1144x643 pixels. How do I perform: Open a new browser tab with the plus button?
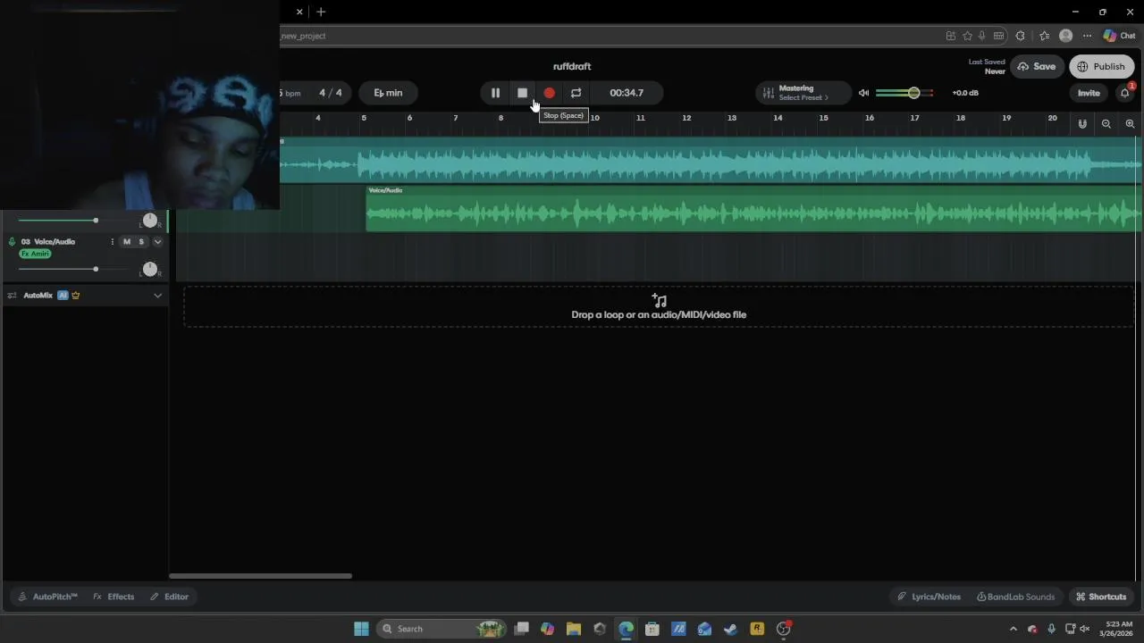pyautogui.click(x=321, y=12)
